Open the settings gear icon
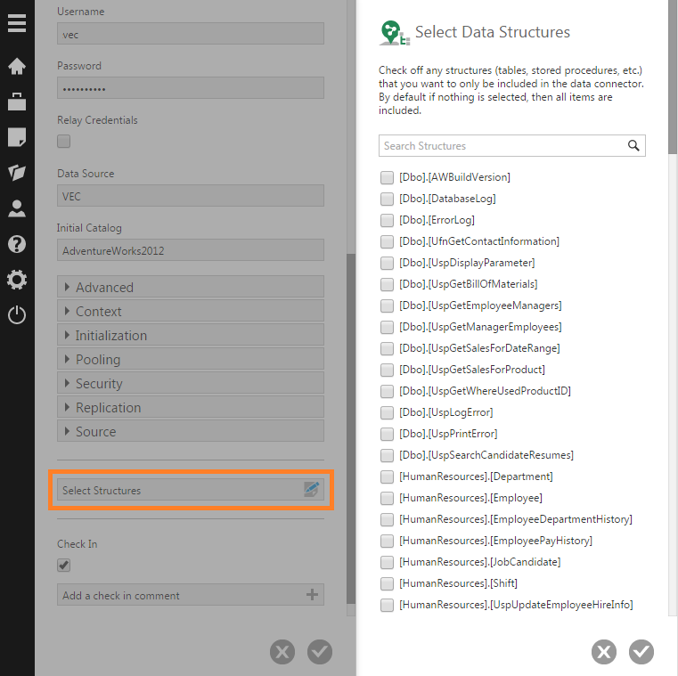The image size is (678, 676). pos(17,280)
